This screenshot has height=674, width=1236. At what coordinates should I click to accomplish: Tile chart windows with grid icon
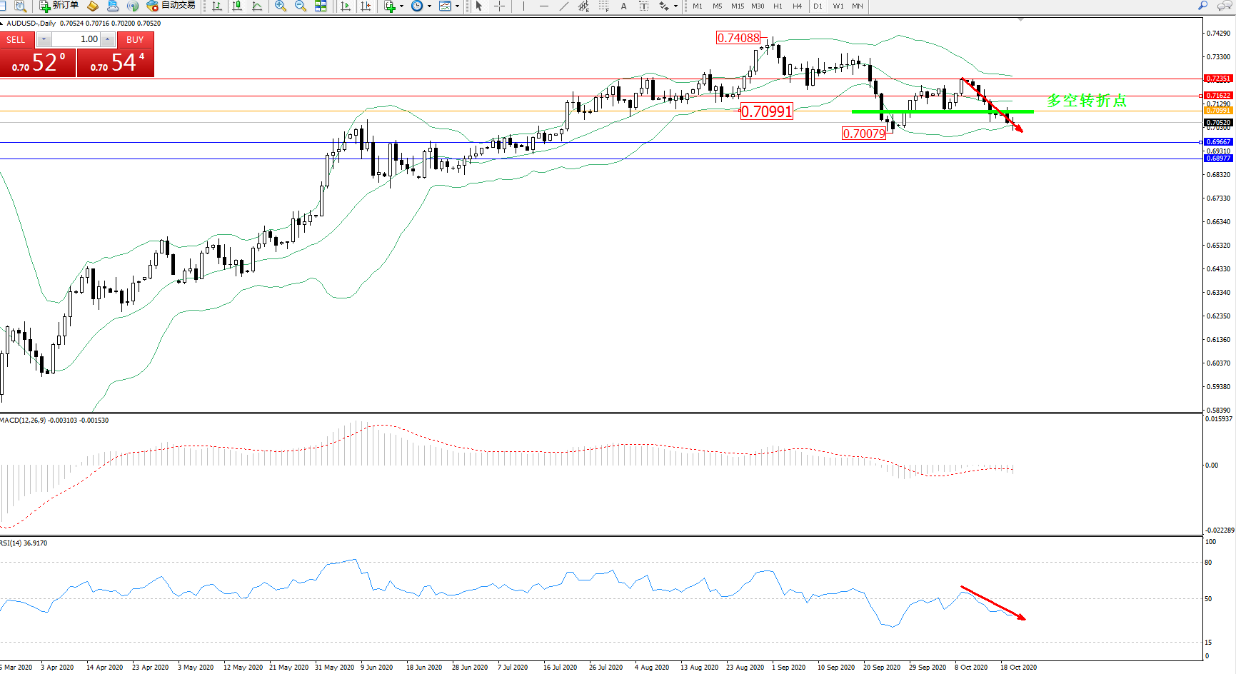click(321, 6)
